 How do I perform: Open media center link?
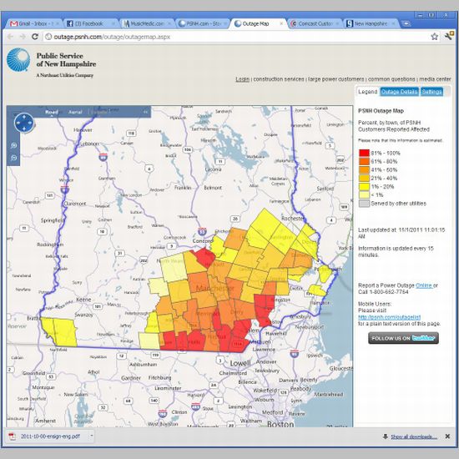point(435,79)
